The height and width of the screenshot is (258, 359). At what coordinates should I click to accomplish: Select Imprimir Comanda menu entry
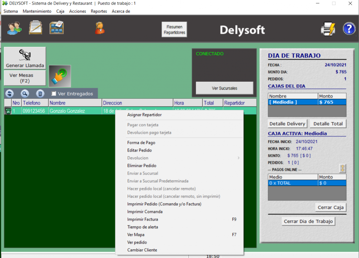[x=179, y=212]
